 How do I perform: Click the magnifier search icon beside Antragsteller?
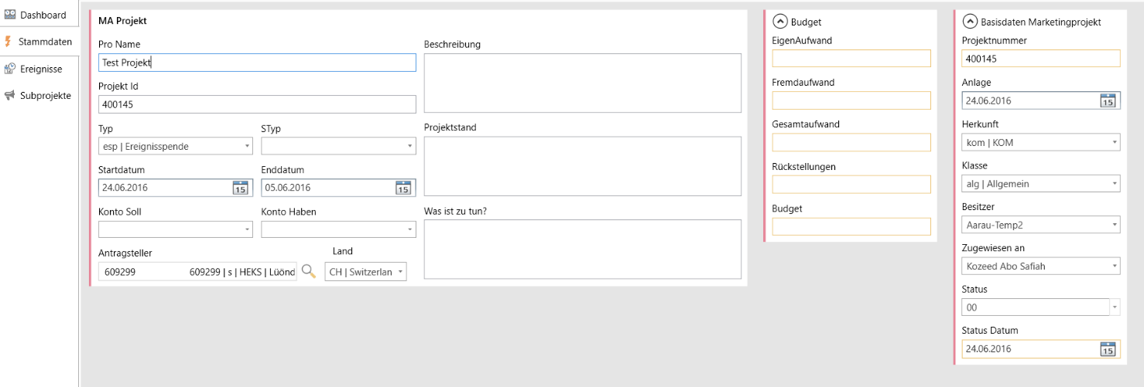click(x=309, y=271)
